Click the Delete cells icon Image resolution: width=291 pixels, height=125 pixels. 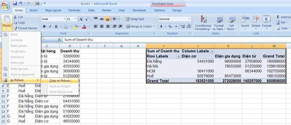[256, 23]
